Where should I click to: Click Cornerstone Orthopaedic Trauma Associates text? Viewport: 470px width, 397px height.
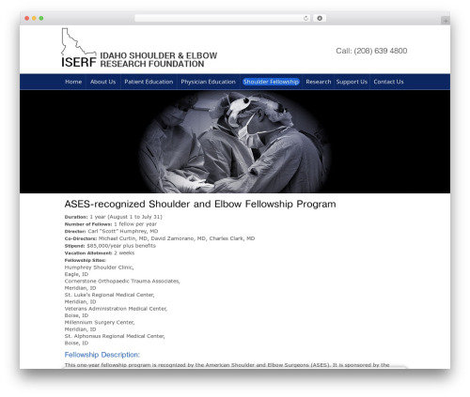pyautogui.click(x=122, y=281)
